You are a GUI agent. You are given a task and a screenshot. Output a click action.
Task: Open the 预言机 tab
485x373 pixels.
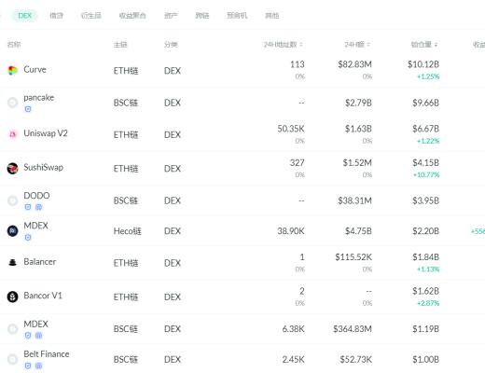tap(237, 16)
